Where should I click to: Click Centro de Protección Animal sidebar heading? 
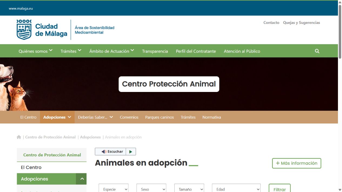pos(52,155)
